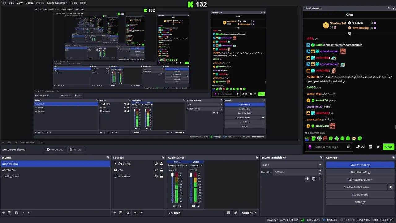Mute Desktop Audio speaker icon
This screenshot has height=223, width=396.
[174, 206]
